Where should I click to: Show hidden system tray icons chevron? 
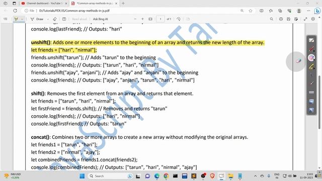[255, 176]
